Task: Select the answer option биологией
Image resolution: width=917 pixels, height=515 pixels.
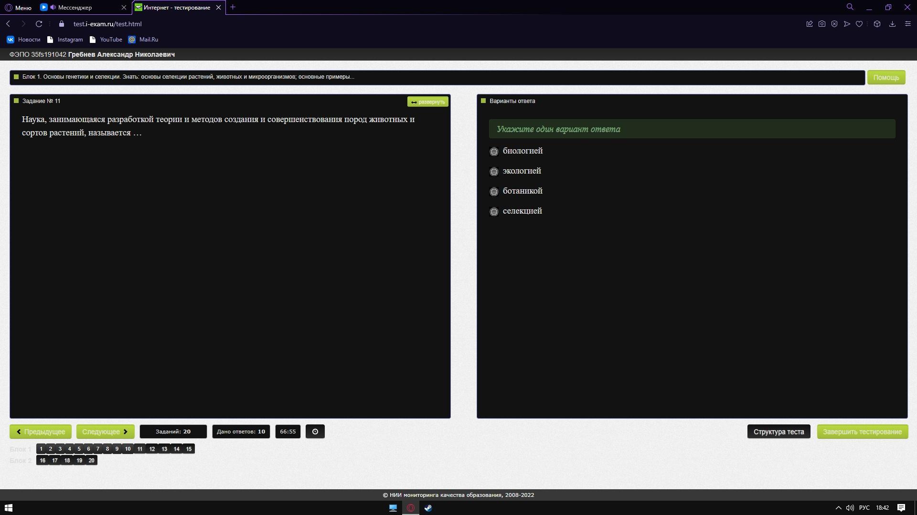Action: (494, 152)
